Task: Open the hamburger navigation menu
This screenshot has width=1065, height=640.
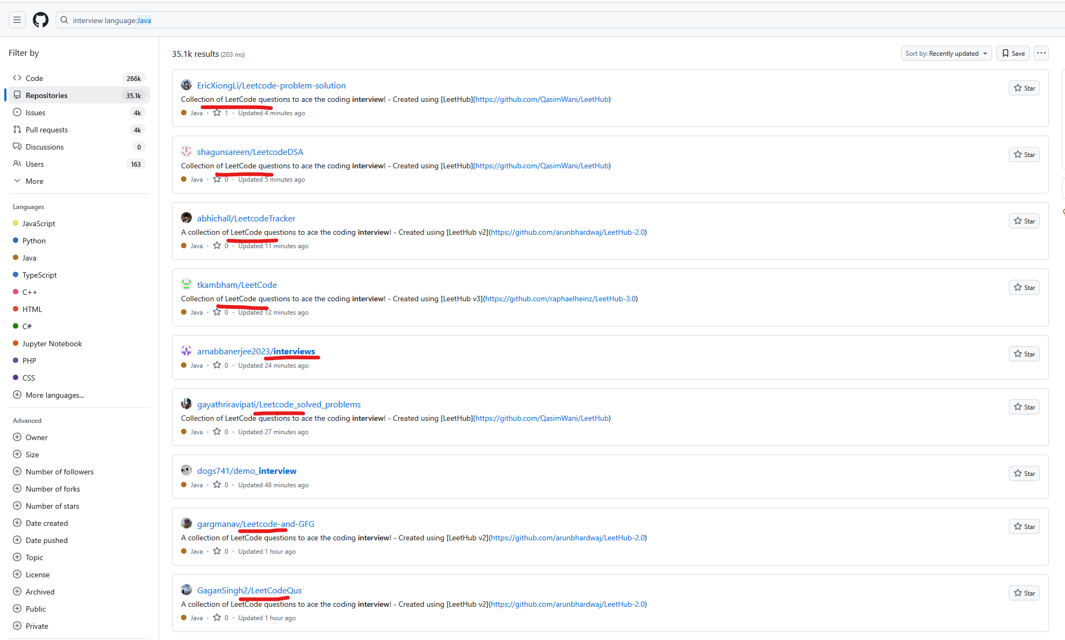Action: (x=17, y=20)
